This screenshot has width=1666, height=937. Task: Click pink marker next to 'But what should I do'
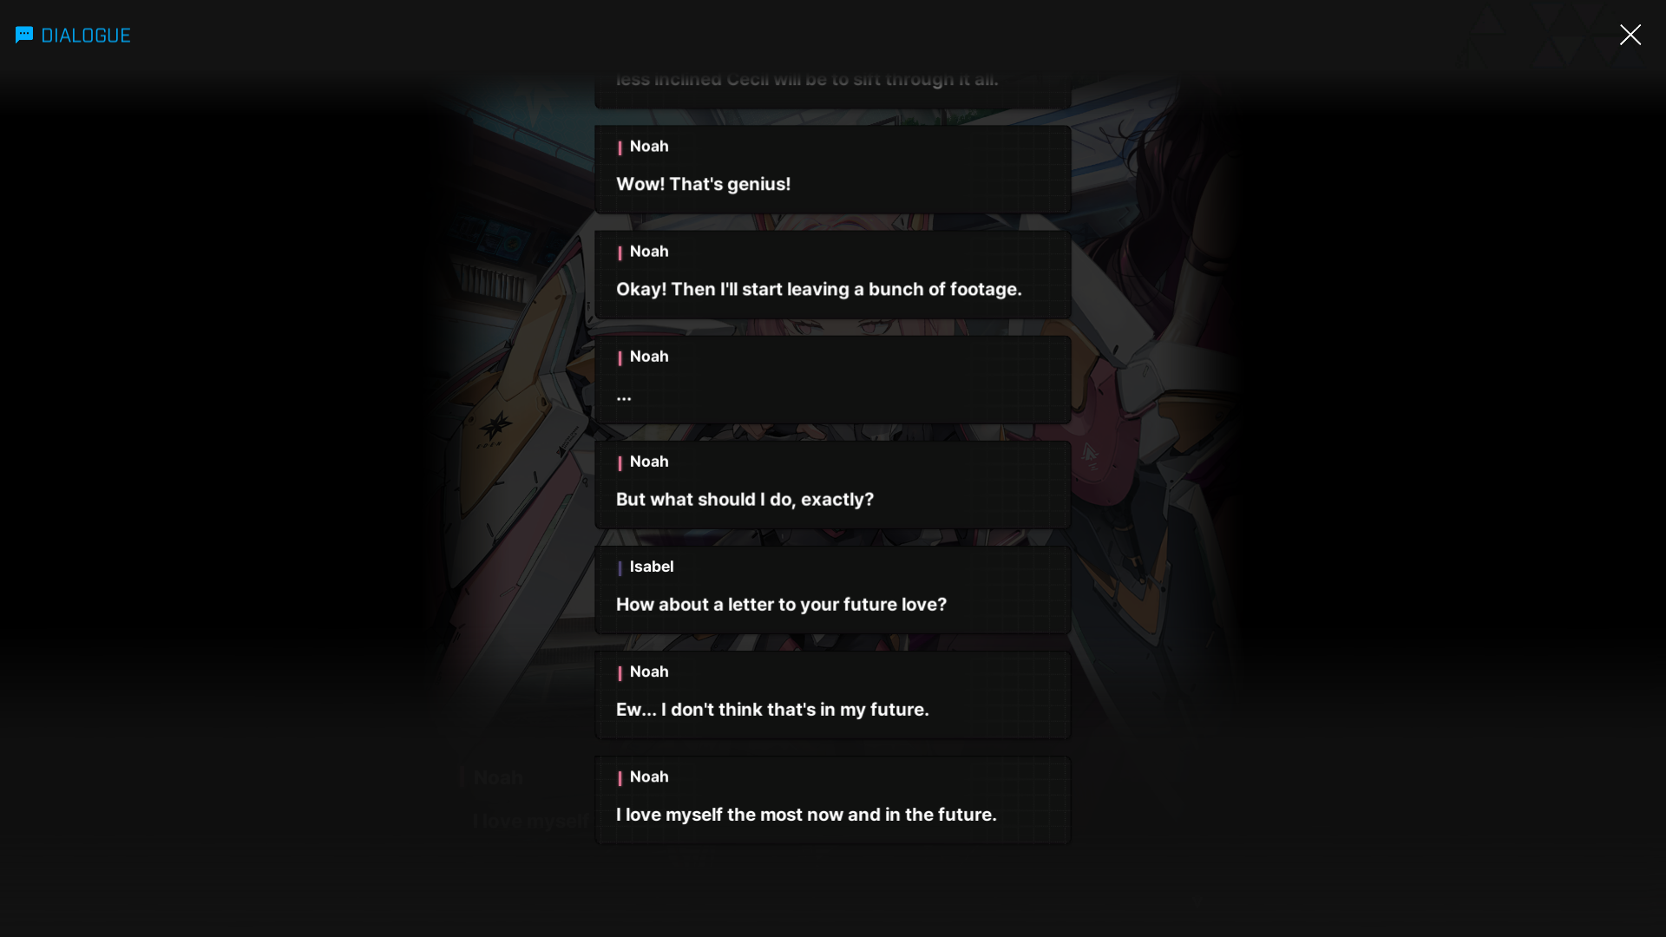pyautogui.click(x=620, y=462)
